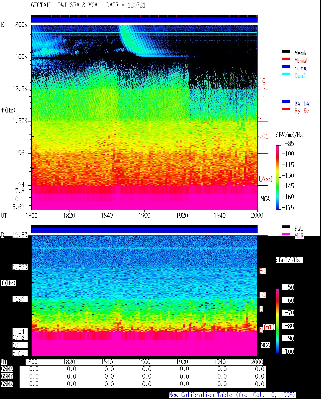Click the B panel axis letter
Image resolution: width=321 pixels, height=399 pixels.
[3, 235]
